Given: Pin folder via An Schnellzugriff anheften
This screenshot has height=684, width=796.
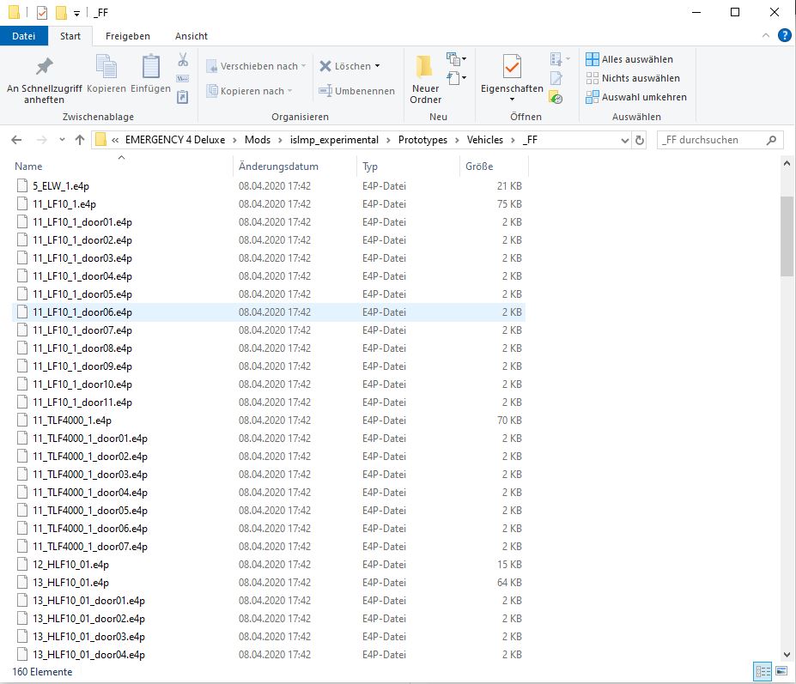Looking at the screenshot, I should [x=44, y=79].
